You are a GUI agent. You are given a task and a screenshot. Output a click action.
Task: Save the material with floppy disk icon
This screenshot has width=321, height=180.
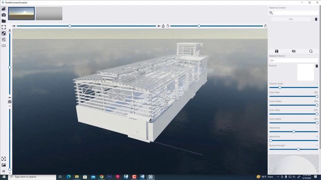click(276, 51)
